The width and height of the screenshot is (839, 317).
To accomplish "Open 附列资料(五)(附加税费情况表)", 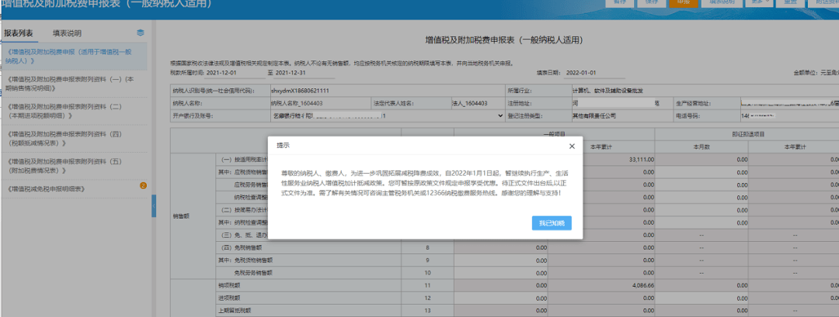I will (x=74, y=166).
